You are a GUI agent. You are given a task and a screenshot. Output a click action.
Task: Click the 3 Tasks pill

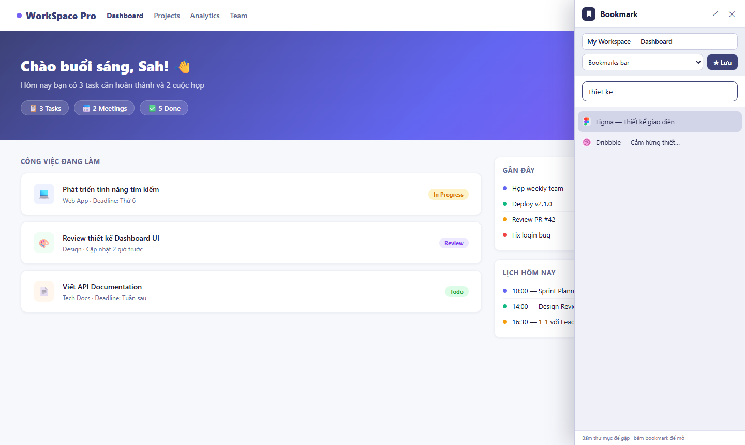pyautogui.click(x=44, y=108)
